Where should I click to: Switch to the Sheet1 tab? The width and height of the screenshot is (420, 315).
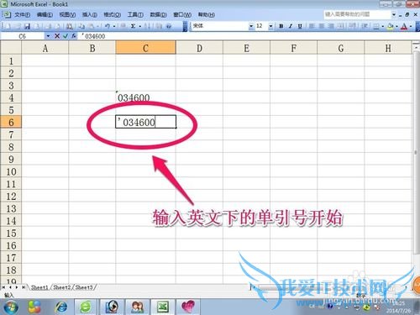pyautogui.click(x=39, y=287)
